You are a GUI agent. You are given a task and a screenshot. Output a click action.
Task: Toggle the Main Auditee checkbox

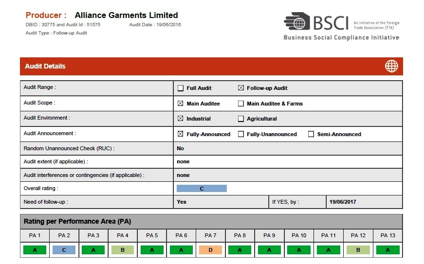point(181,104)
